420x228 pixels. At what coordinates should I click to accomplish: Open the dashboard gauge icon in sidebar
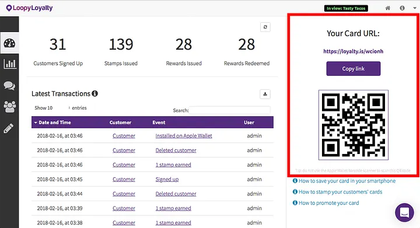(9, 43)
